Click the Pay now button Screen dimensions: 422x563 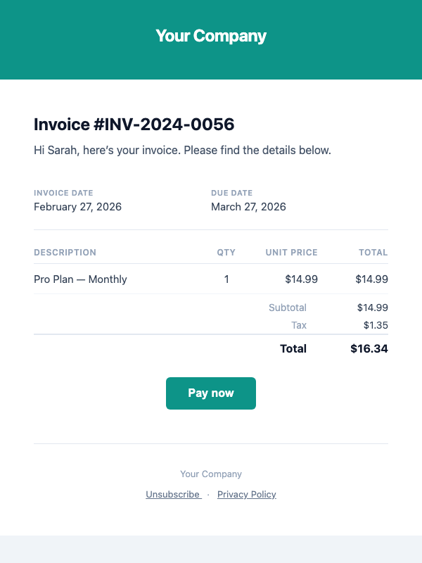[211, 393]
